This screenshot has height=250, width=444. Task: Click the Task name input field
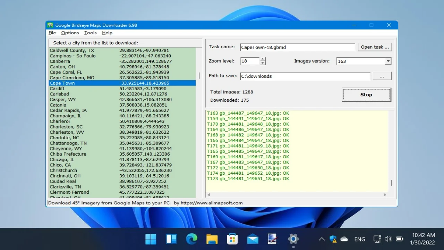pos(297,47)
